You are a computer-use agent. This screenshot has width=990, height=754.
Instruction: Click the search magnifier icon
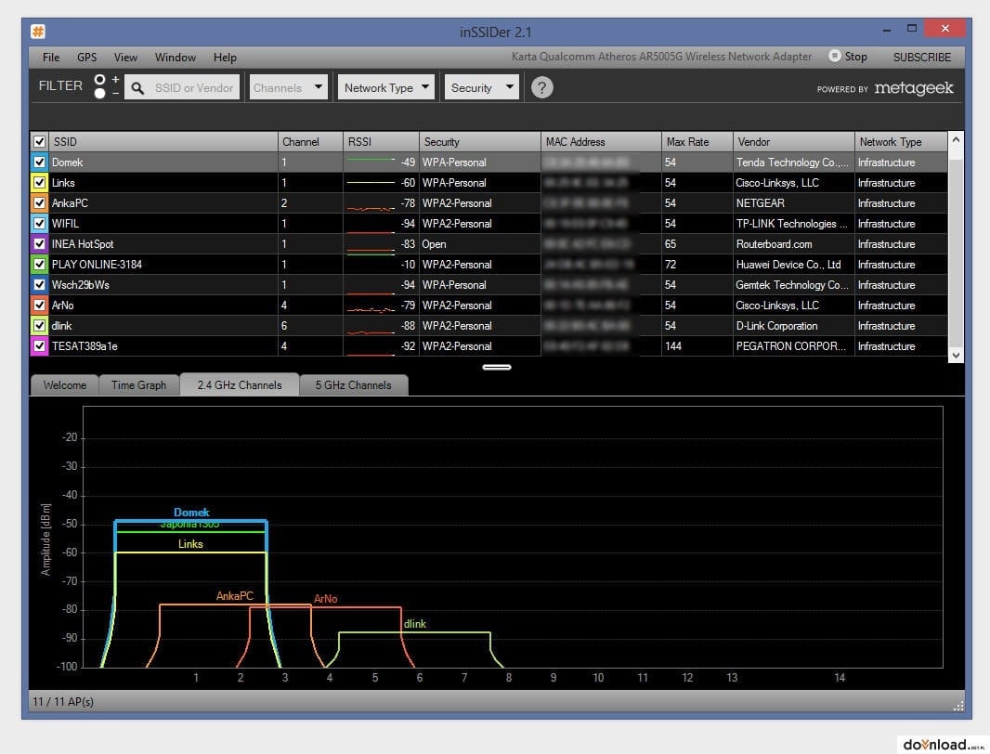137,88
